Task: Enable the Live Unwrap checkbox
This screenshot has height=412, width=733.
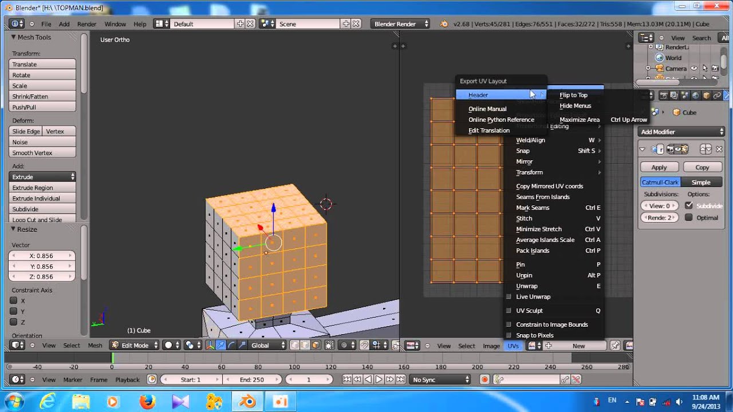Action: pyautogui.click(x=509, y=296)
